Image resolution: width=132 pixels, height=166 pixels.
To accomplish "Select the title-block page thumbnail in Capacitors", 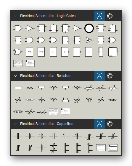I will pos(113,148).
